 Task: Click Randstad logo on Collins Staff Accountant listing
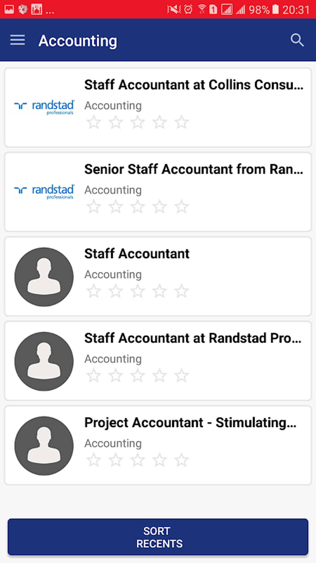(44, 107)
